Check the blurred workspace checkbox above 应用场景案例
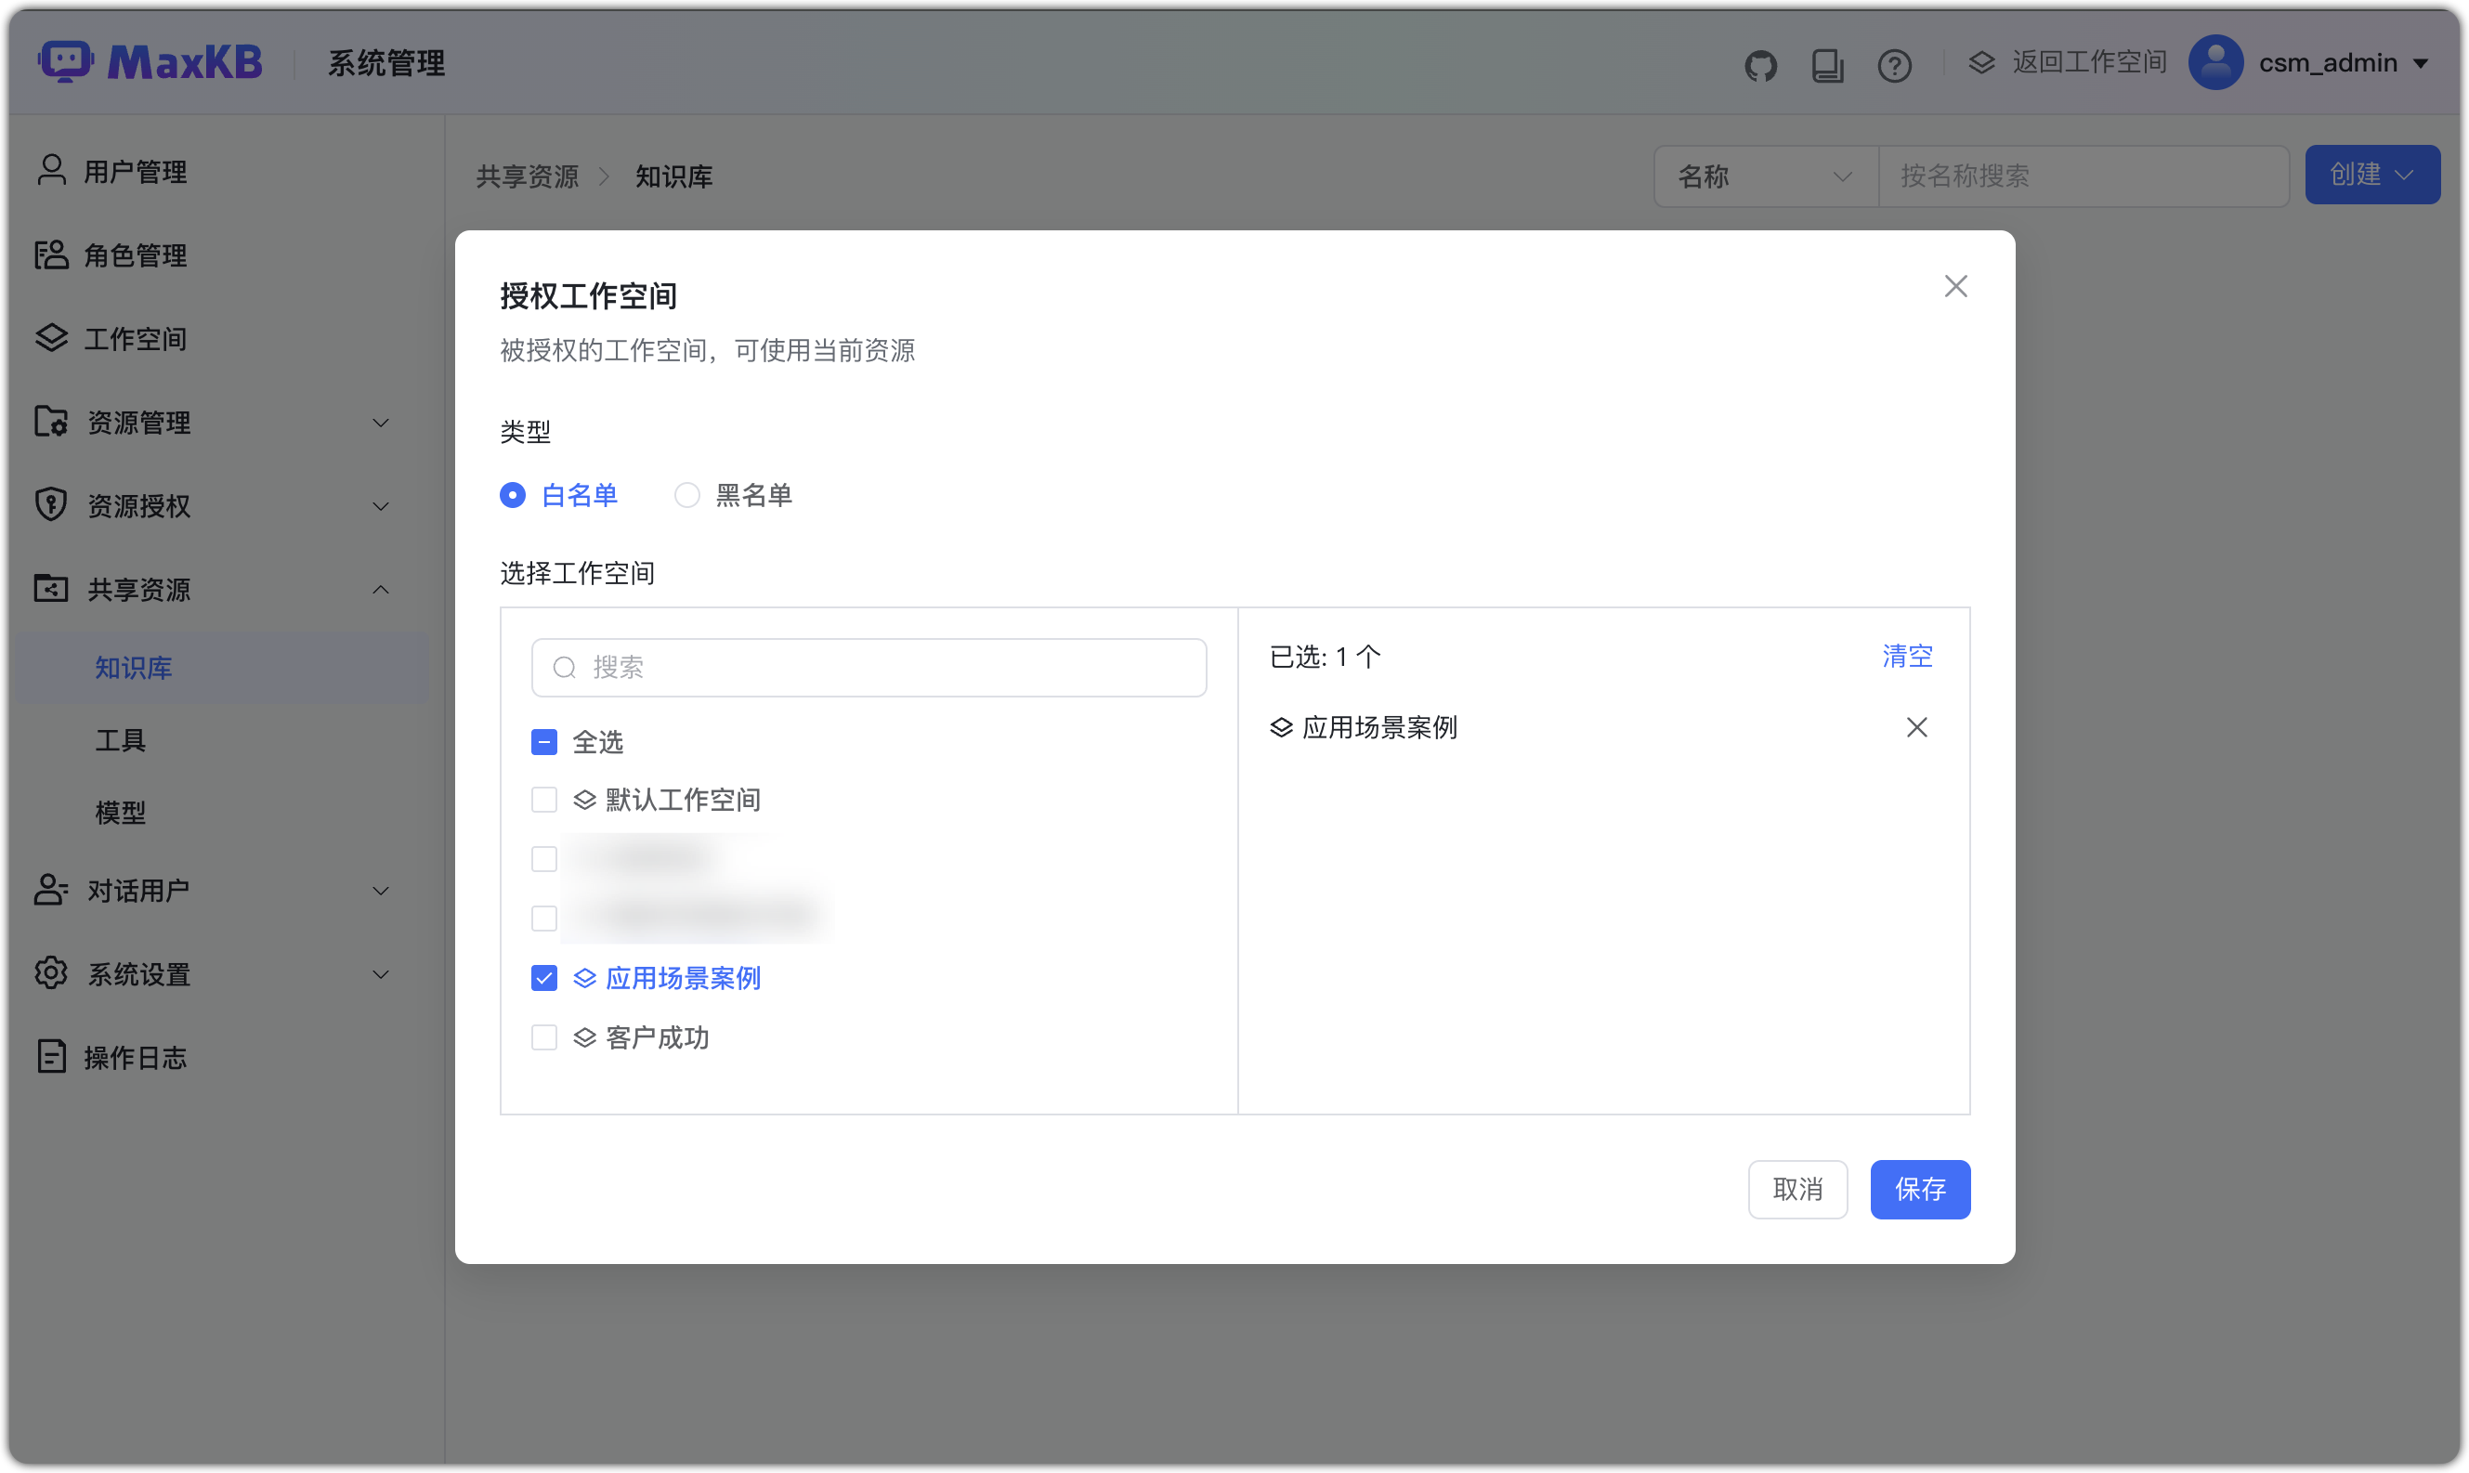Screen dimensions: 2469x1473 544,919
